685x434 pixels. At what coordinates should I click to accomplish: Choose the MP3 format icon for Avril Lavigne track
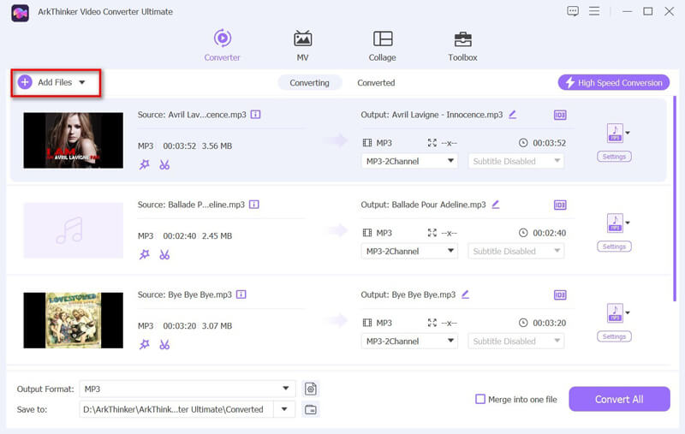(615, 133)
